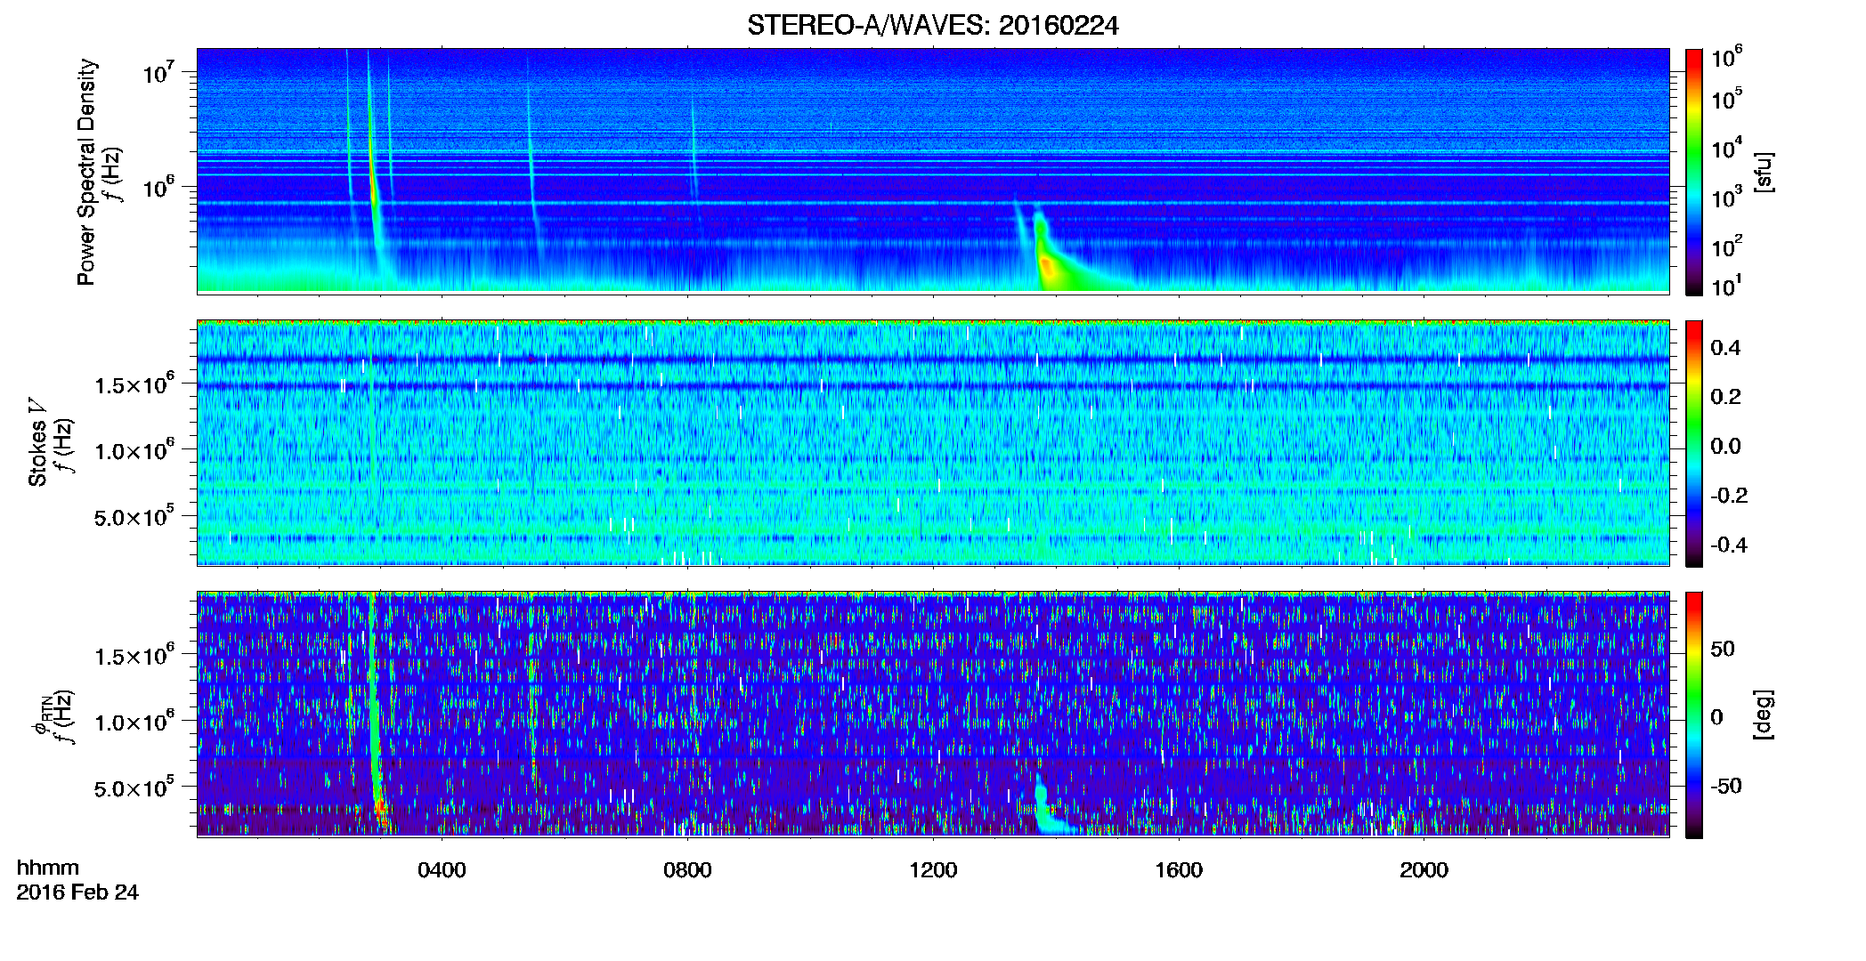
Task: Click inside the φ RTN spectrogram panel
Action: (x=933, y=715)
